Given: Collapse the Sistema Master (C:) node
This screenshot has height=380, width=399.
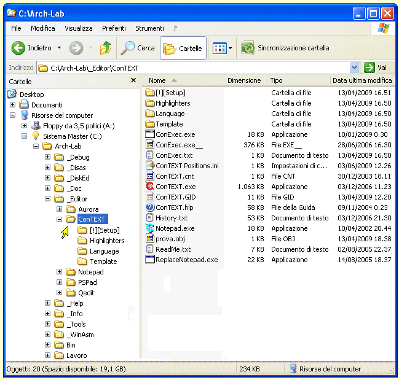Looking at the screenshot, I should pyautogui.click(x=24, y=136).
